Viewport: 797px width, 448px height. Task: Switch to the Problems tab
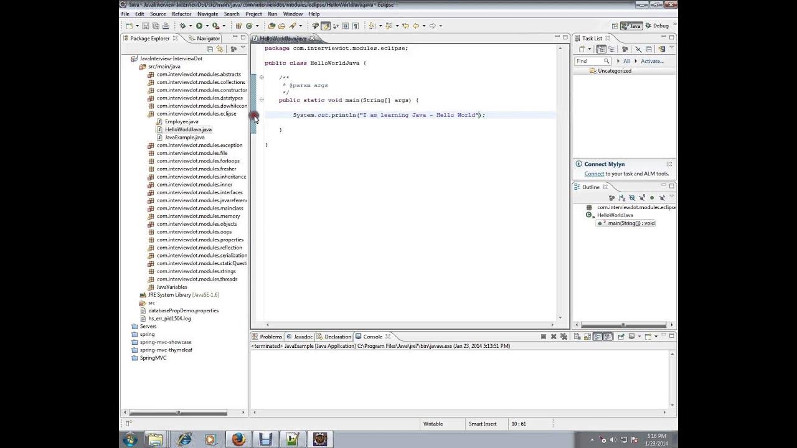click(267, 337)
